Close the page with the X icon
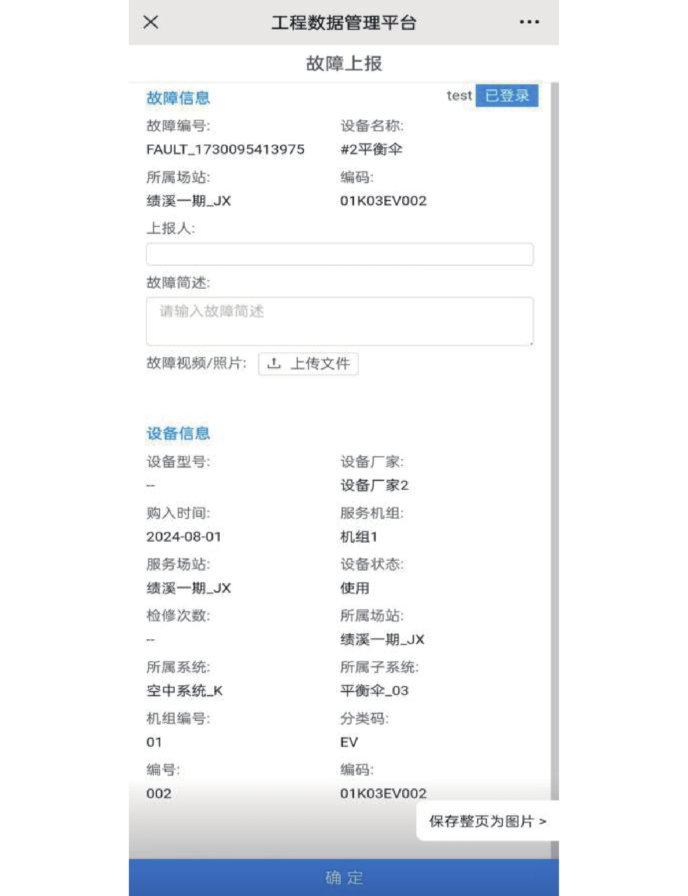The image size is (688, 896). (151, 22)
